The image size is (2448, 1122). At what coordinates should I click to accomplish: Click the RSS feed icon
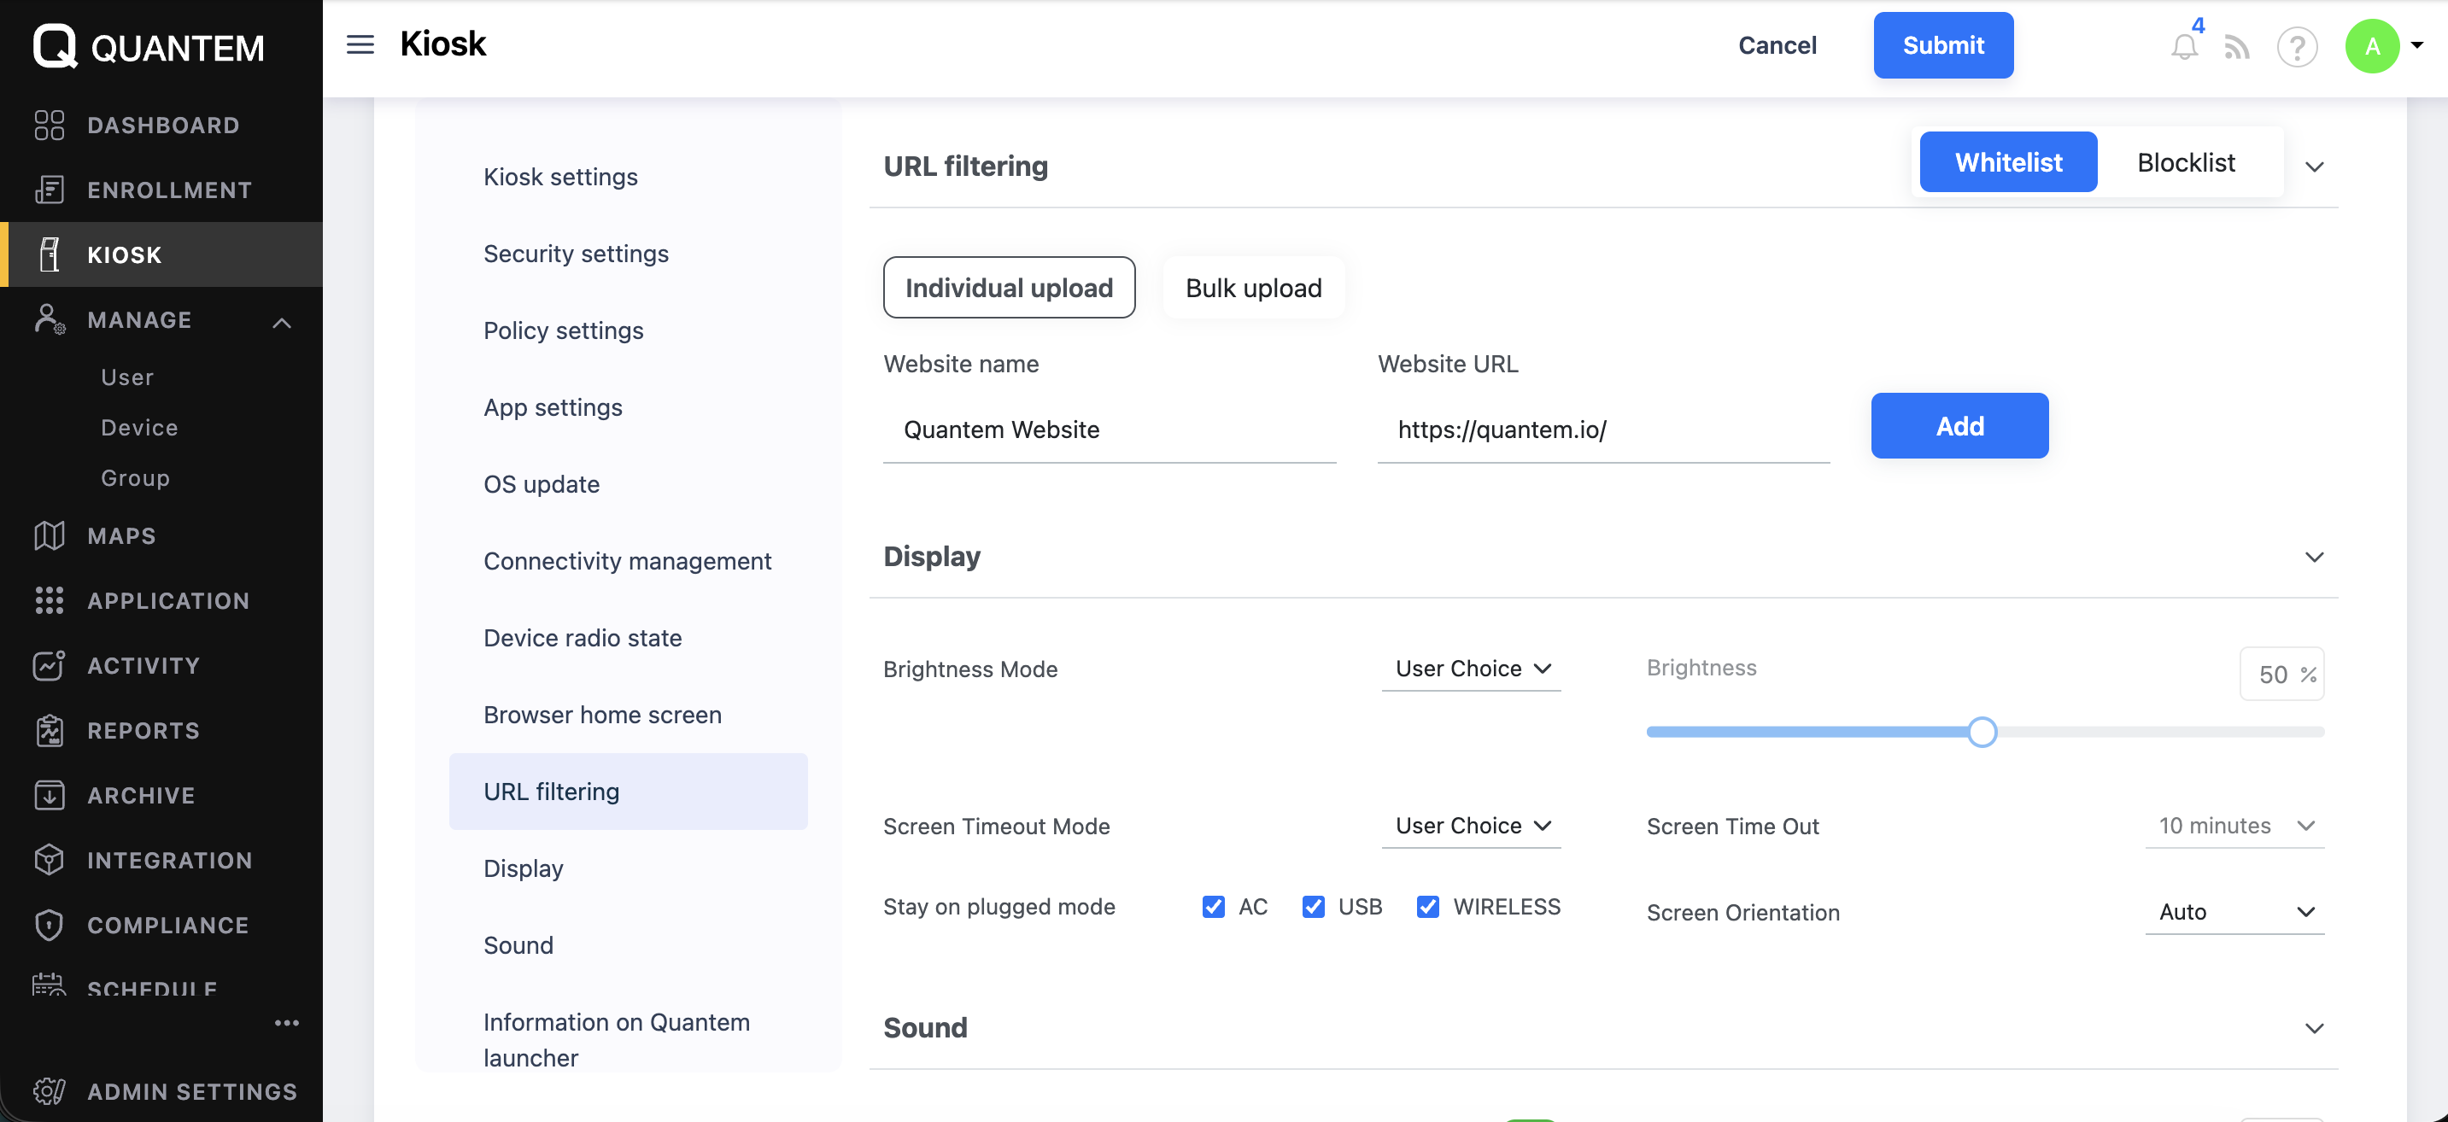point(2237,48)
